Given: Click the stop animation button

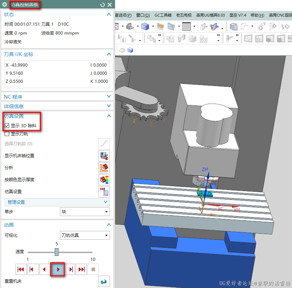Looking at the screenshot, I should tap(93, 270).
